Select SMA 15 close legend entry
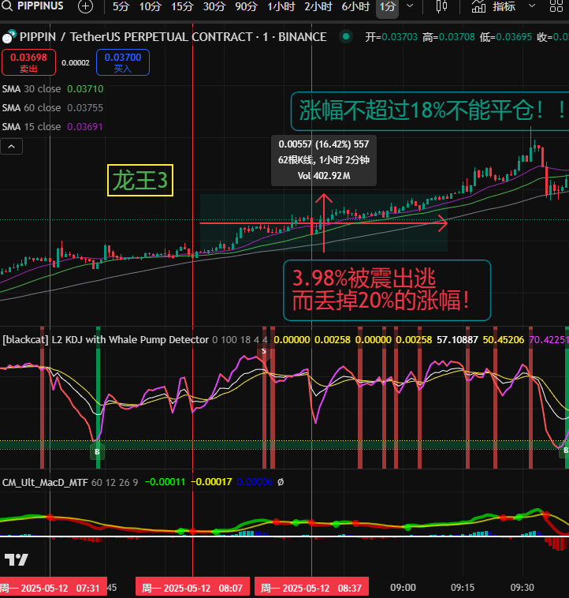The width and height of the screenshot is (569, 598). click(53, 126)
